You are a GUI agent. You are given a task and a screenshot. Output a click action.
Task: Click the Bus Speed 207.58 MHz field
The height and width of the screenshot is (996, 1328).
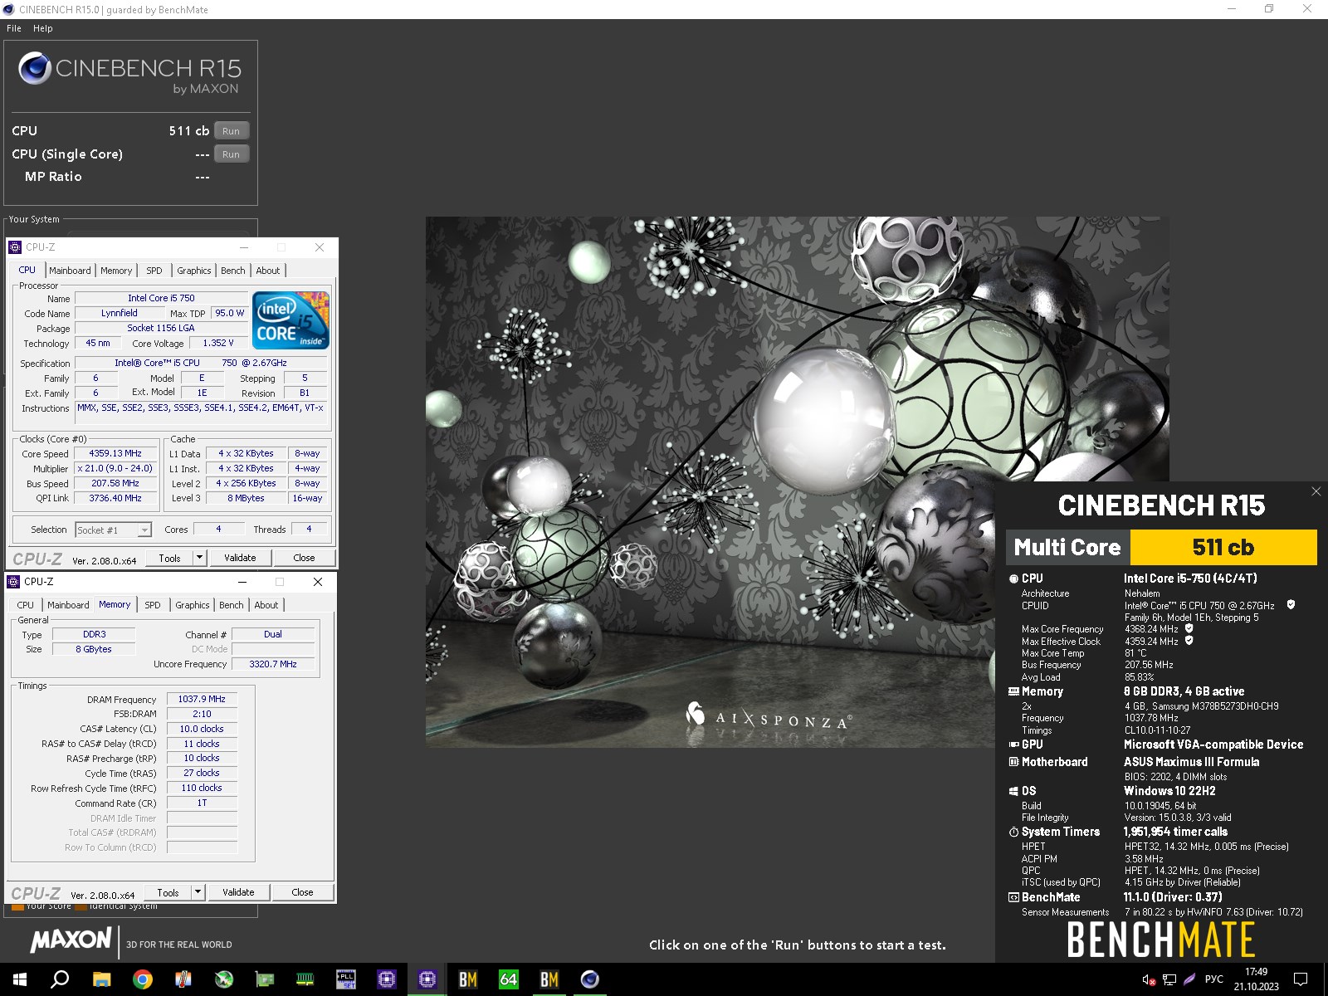115,483
